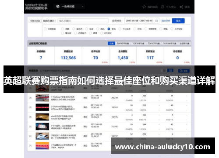Click play count 20,239 in row 2
Screen dimensions: 219x158
pos(114,98)
